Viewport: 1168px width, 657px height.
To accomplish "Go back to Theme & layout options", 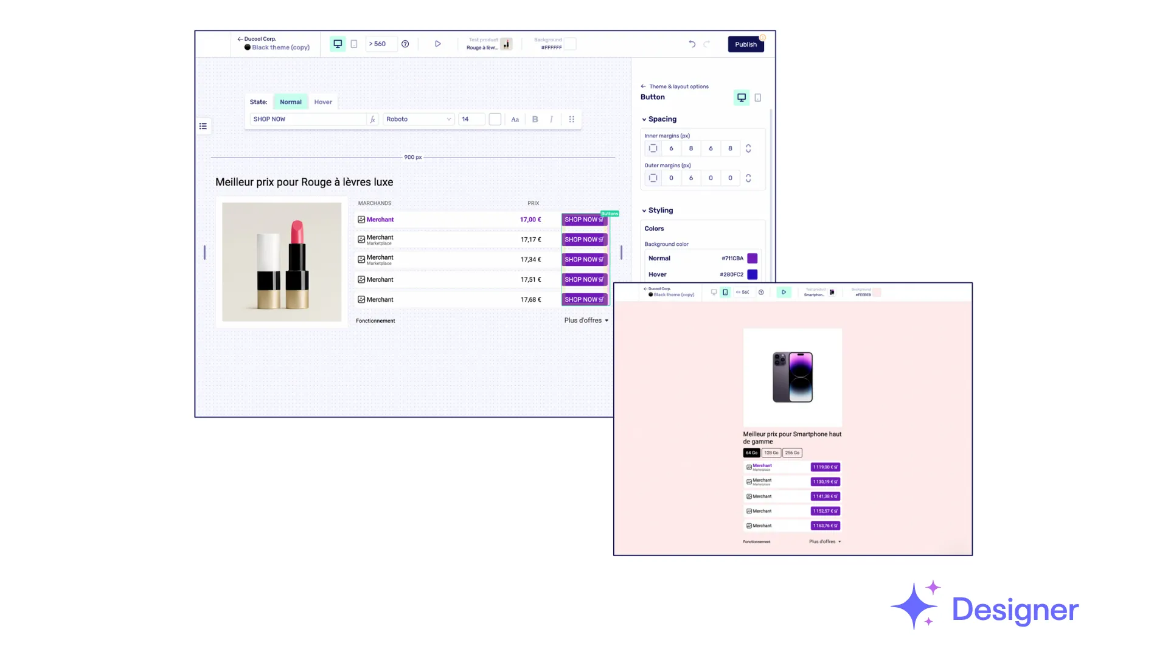I will (675, 86).
